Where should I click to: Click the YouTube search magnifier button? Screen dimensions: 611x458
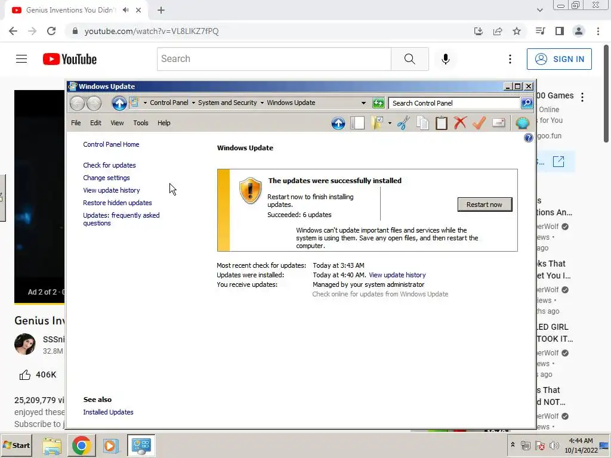(409, 59)
